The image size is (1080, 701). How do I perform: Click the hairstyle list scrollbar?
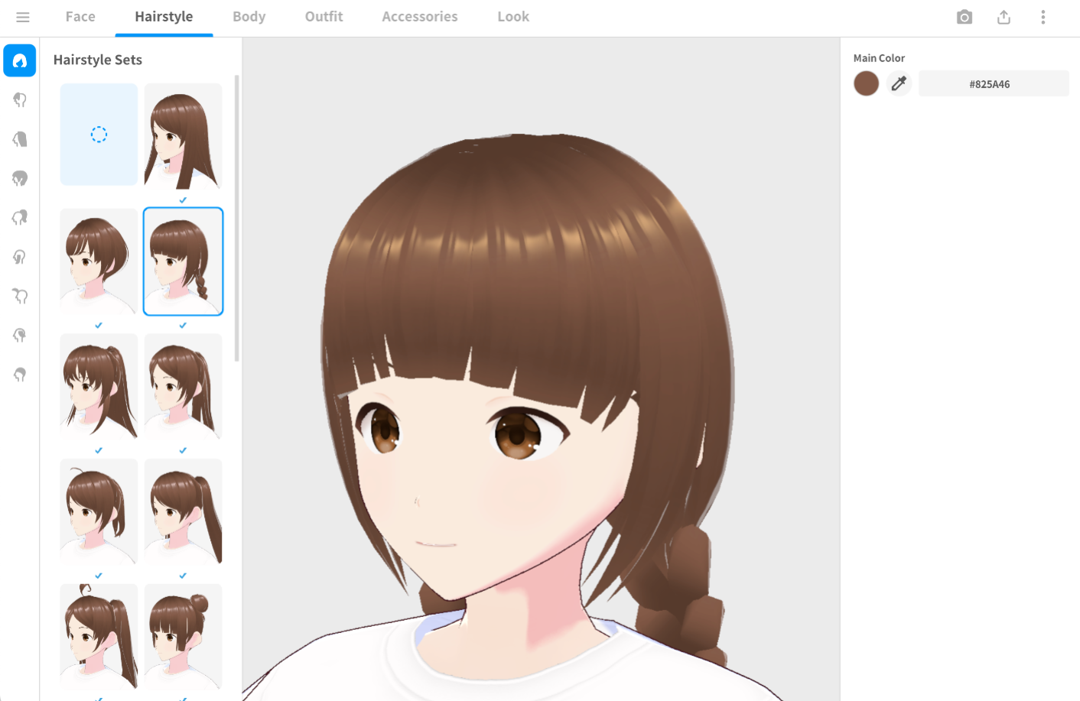pyautogui.click(x=237, y=218)
